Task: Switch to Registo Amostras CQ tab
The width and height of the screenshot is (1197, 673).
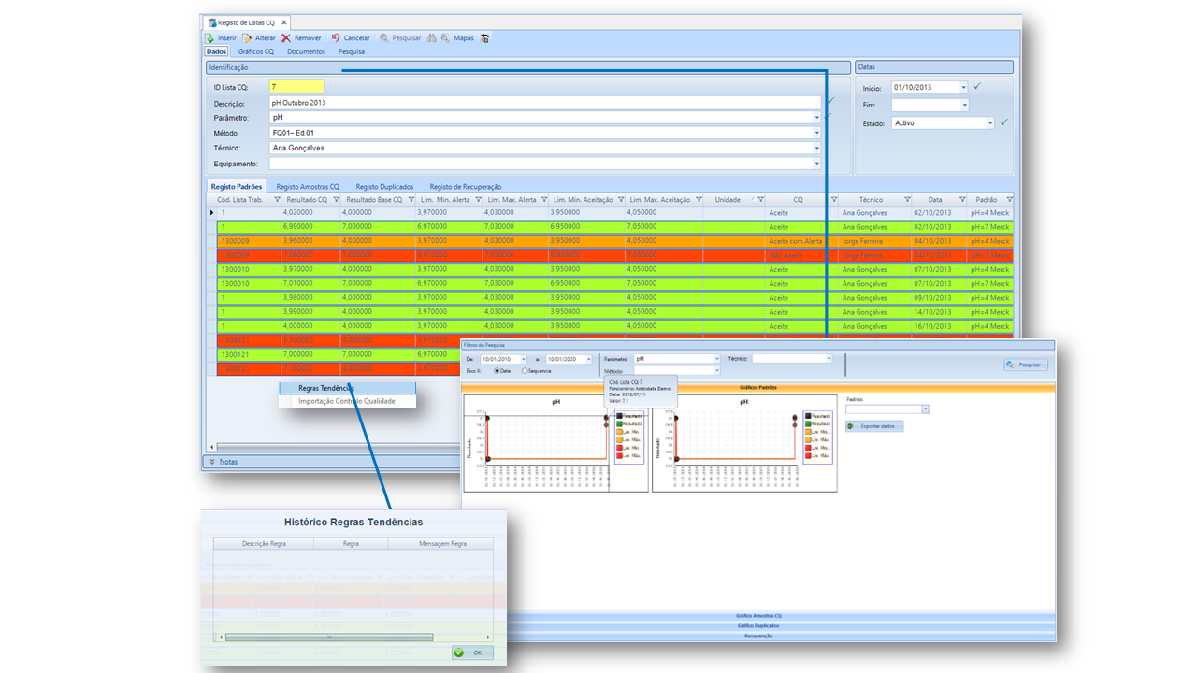Action: [x=308, y=187]
